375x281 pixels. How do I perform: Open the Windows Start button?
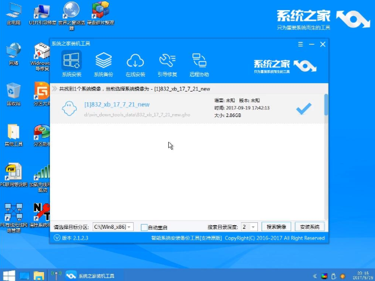click(x=8, y=275)
